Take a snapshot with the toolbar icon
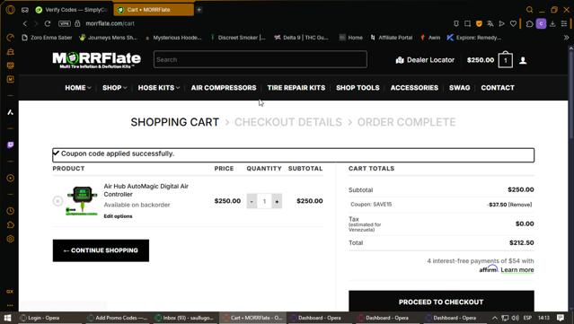 coord(467,23)
